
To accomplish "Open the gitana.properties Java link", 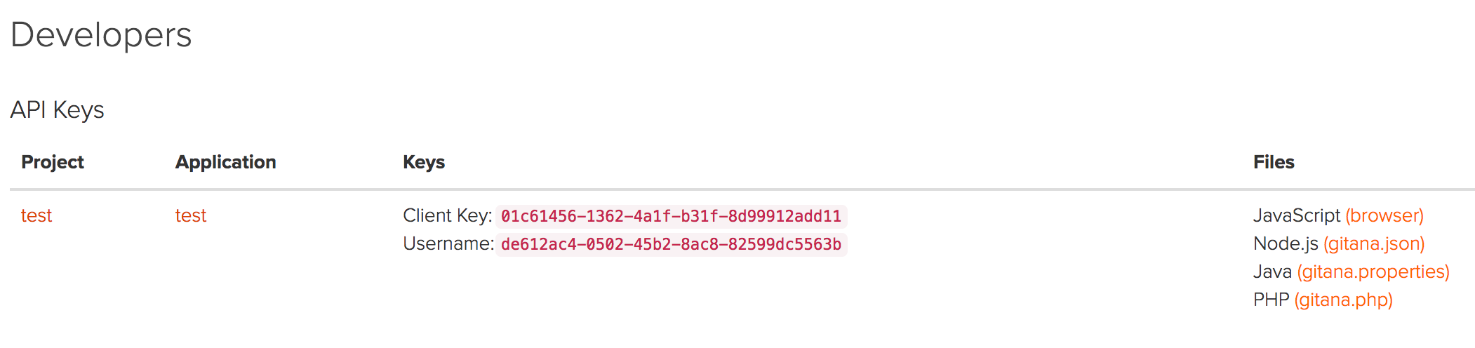I will 1373,272.
